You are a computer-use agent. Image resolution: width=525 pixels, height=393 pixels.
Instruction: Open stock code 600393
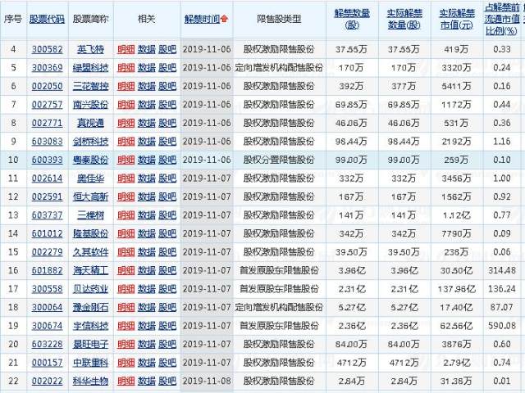[48, 160]
